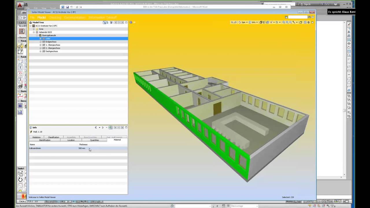Select the Material tab
The image size is (370, 208).
[117, 140]
